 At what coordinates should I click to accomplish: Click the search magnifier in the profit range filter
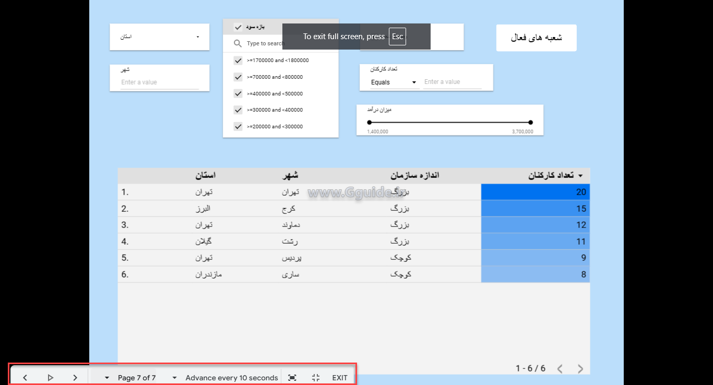click(236, 43)
